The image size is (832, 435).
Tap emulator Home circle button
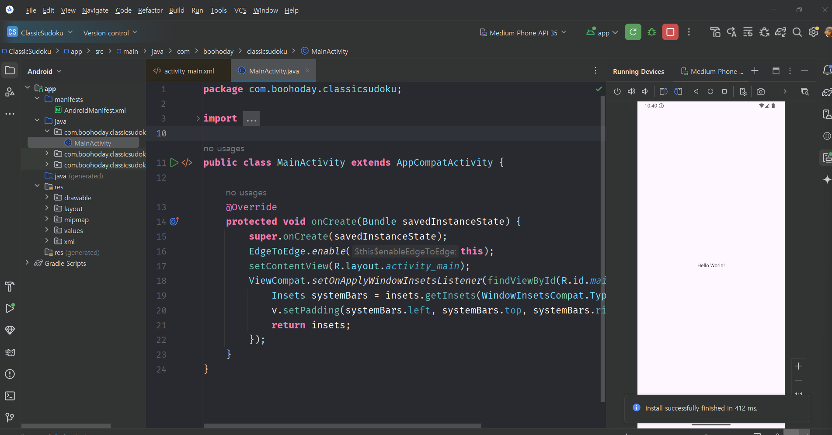(x=710, y=91)
